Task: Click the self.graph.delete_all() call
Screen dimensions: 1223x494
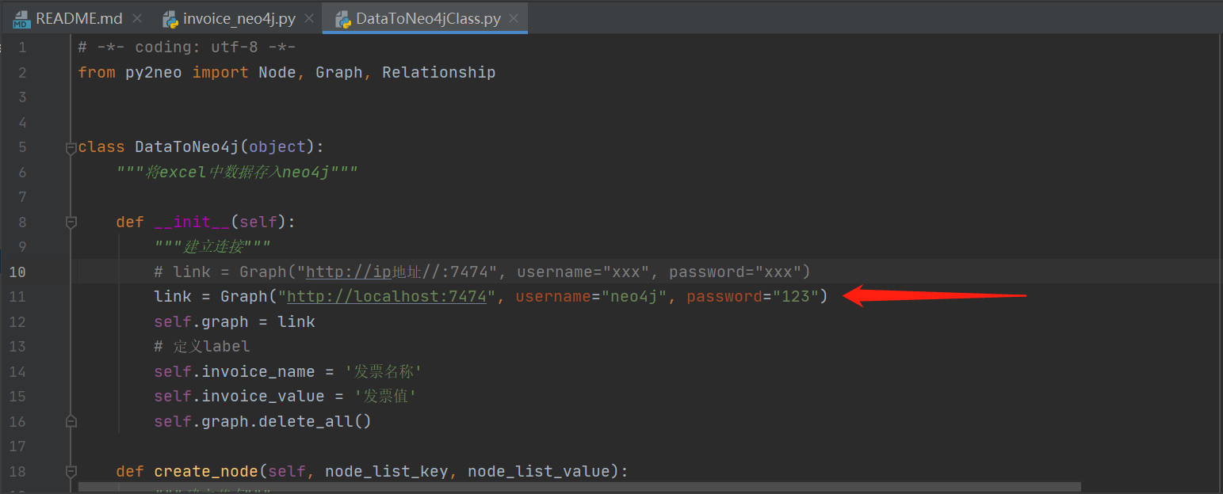Action: [x=262, y=421]
